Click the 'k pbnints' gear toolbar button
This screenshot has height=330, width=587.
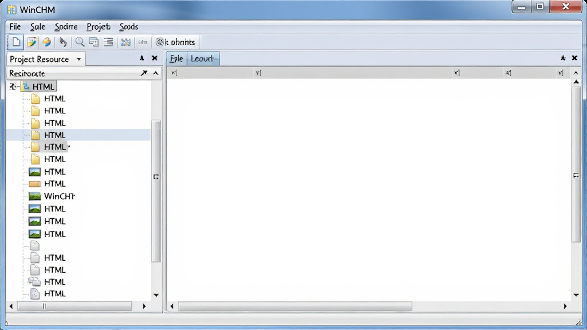[175, 42]
